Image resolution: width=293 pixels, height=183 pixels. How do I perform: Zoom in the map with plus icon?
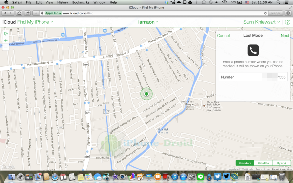pyautogui.click(x=6, y=41)
